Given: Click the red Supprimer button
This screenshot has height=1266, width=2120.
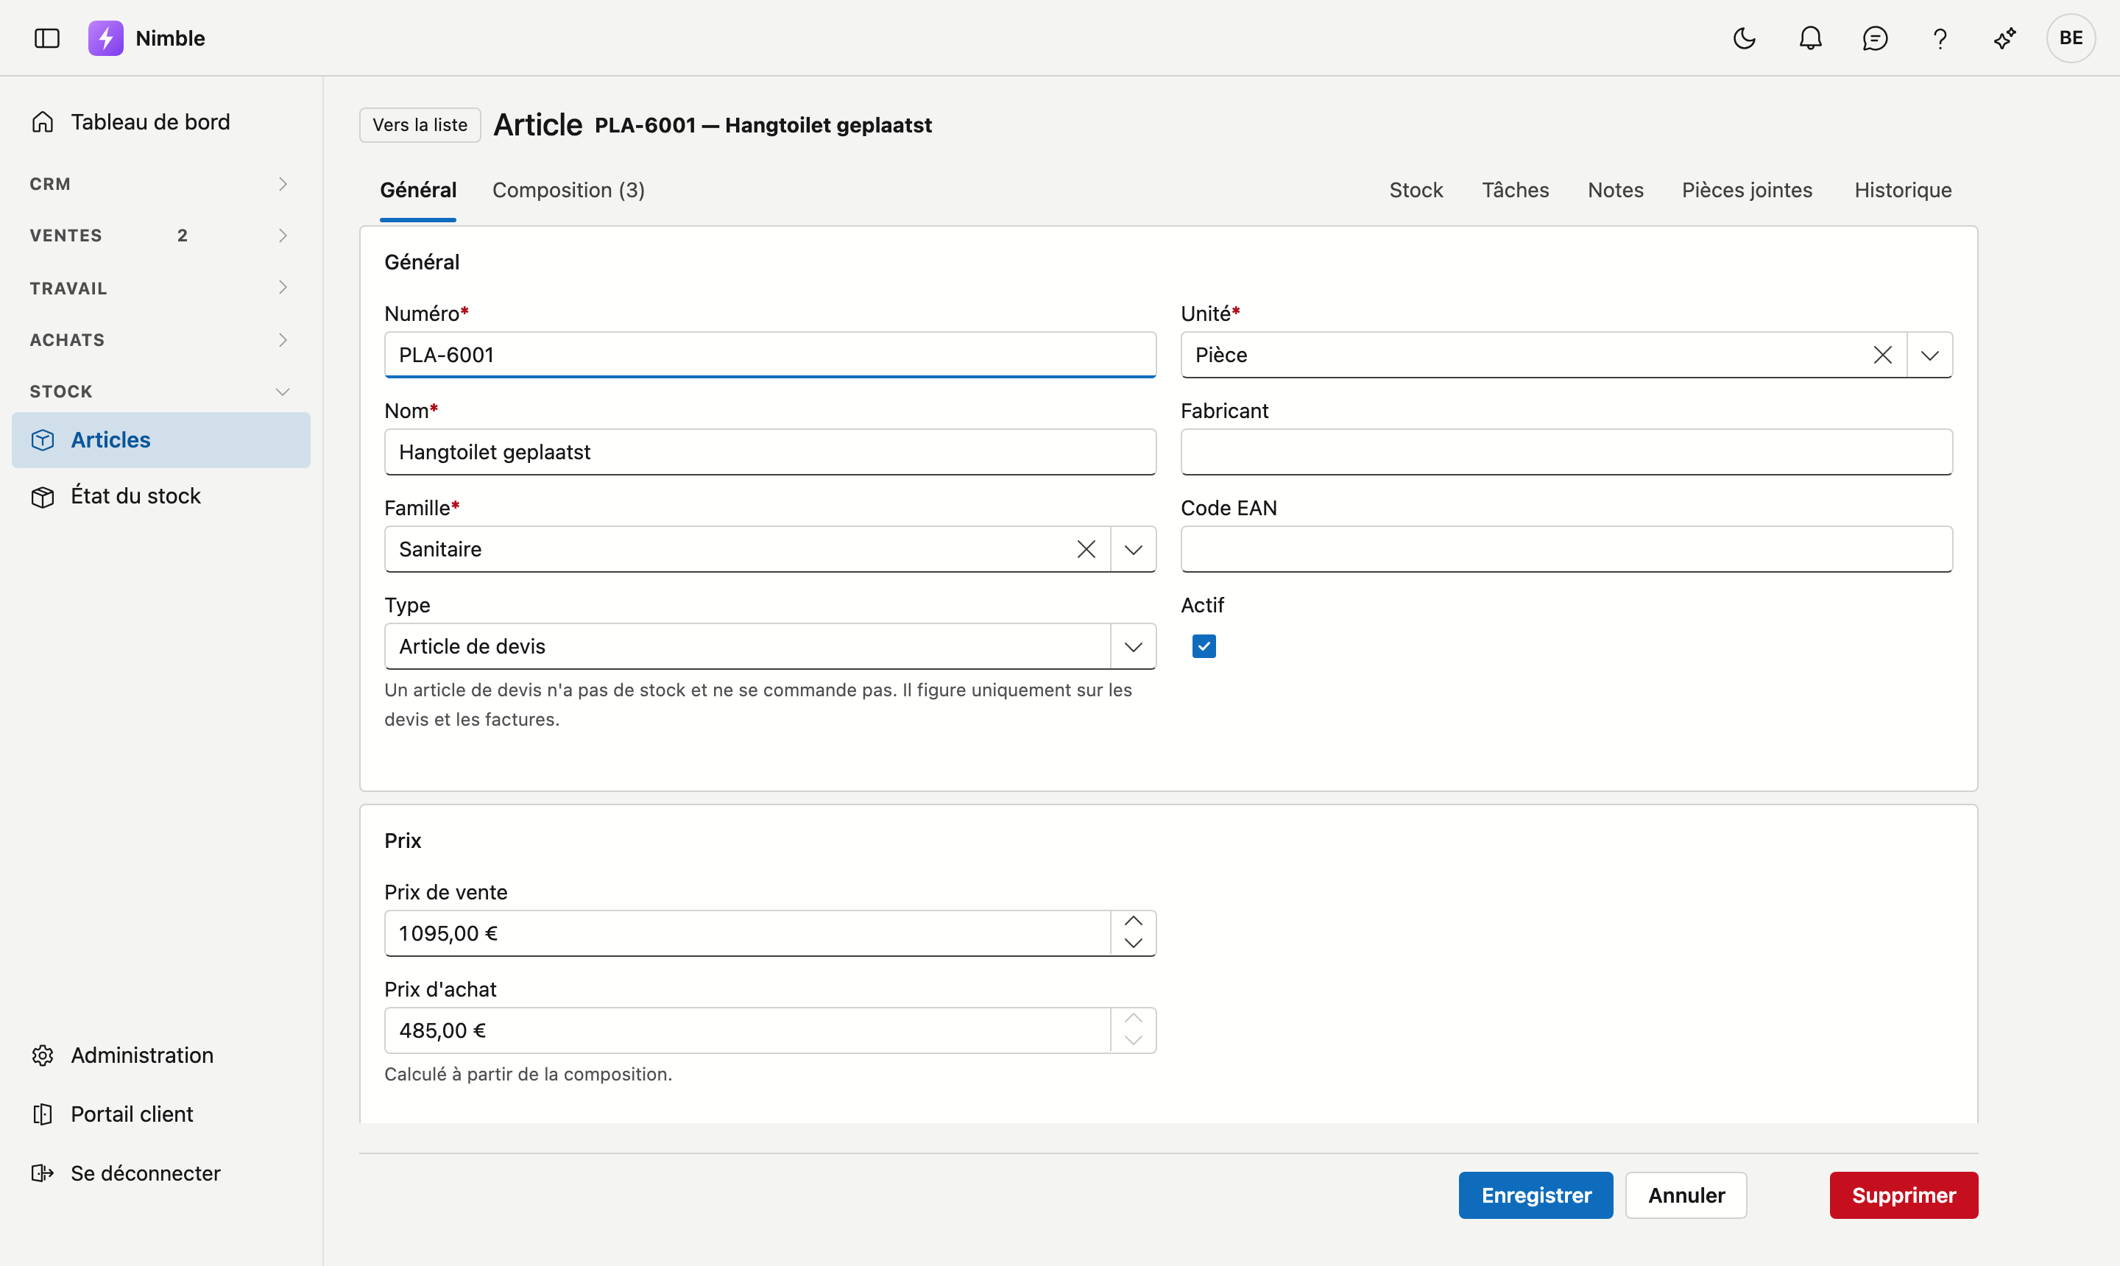Looking at the screenshot, I should click(1904, 1195).
